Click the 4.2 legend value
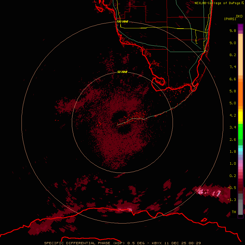Screen dimensions: 245x245 pos(233,115)
